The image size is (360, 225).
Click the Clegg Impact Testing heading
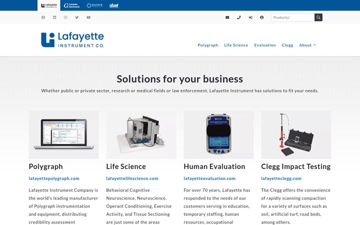[295, 166]
